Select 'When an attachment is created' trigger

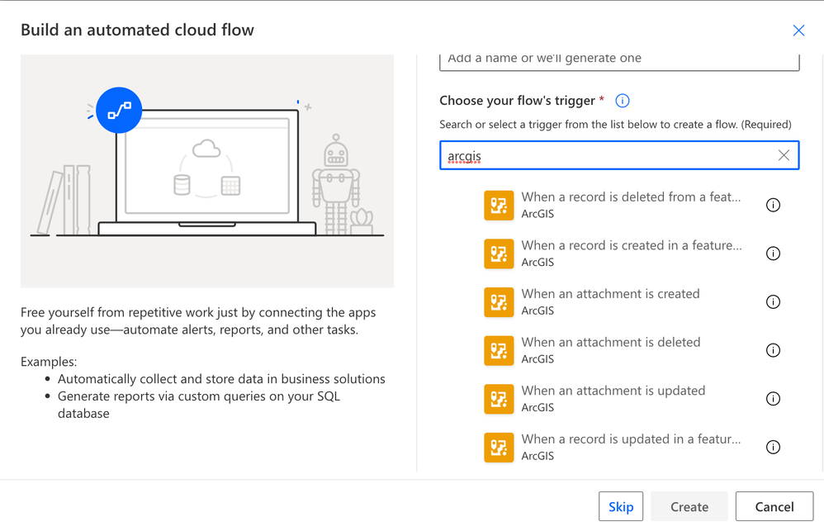pos(610,295)
